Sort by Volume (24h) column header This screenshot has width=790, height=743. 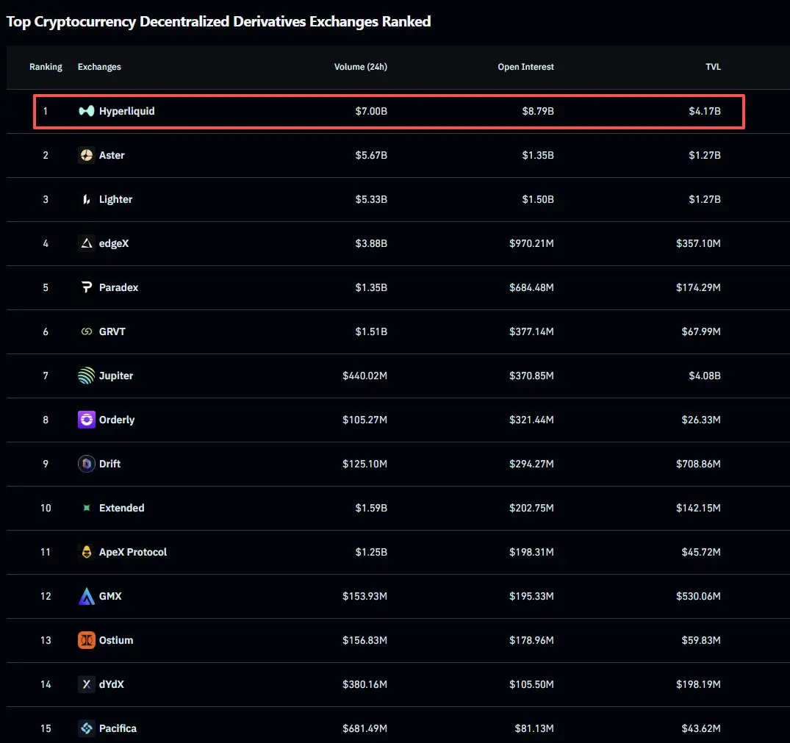[x=360, y=67]
